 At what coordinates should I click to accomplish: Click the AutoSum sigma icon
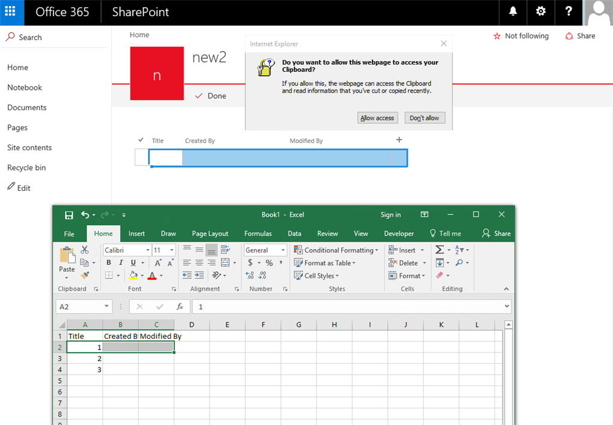[x=439, y=250]
